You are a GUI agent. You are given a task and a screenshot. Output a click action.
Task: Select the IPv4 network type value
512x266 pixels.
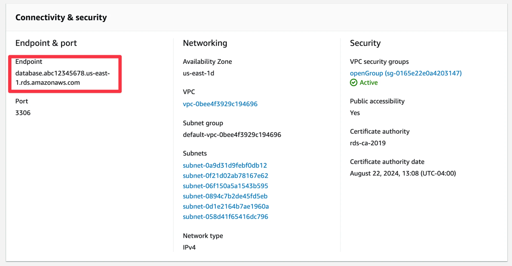click(189, 247)
